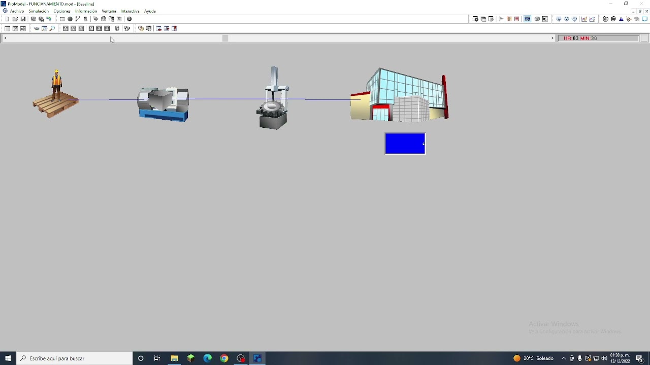This screenshot has height=365, width=650.
Task: Open the Archivo menu
Action: pos(17,11)
